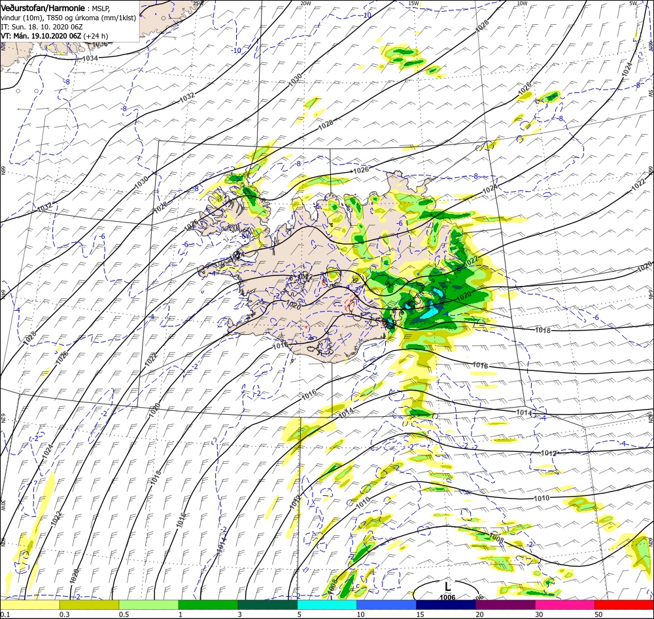654x619 pixels.
Task: Click the dark green 3–5 legend swatch
Action: 267,605
